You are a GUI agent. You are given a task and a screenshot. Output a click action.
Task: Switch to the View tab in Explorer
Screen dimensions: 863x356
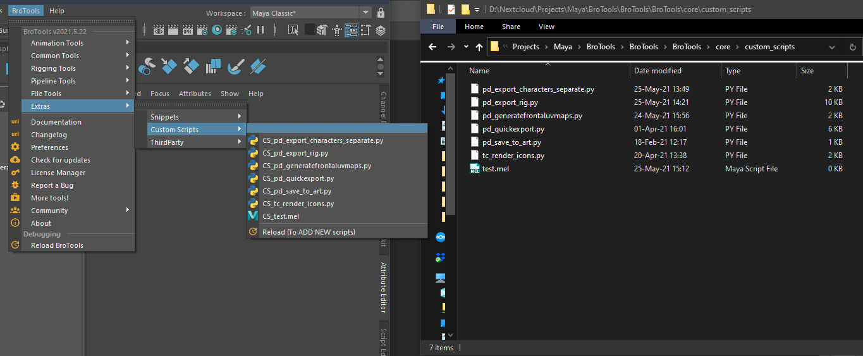point(546,27)
